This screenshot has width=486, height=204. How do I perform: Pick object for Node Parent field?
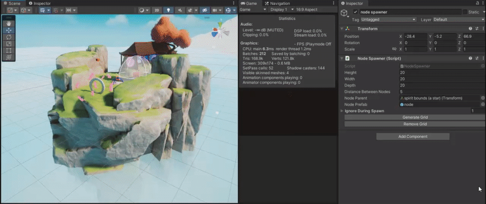click(483, 98)
